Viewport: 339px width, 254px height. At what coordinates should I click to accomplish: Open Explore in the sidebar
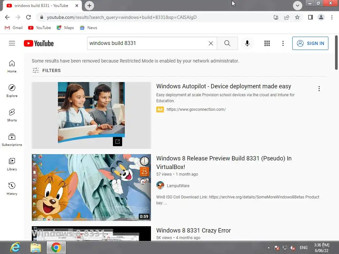click(x=12, y=91)
